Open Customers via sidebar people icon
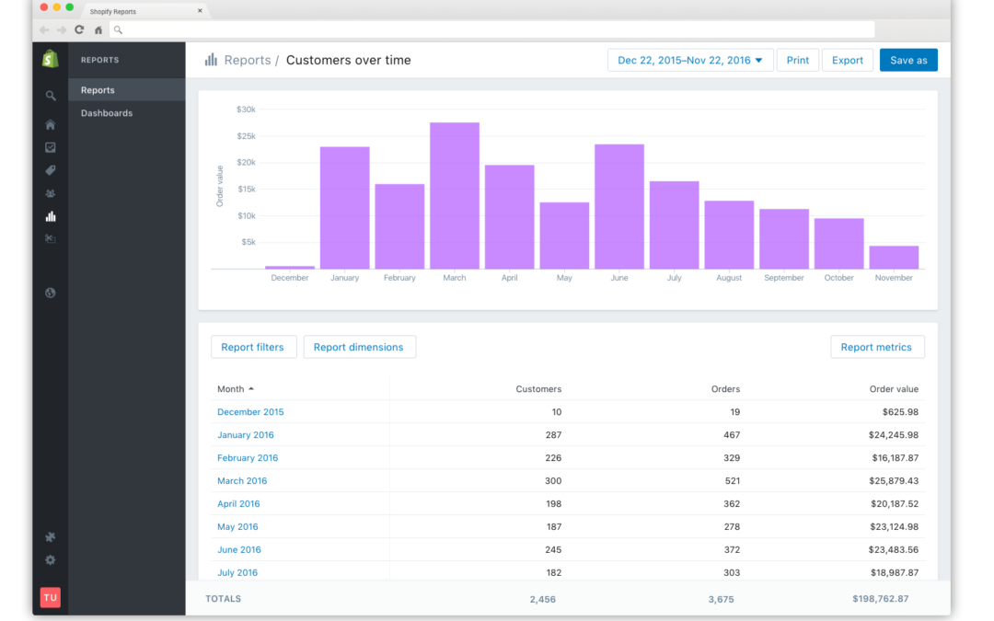This screenshot has height=621, width=994. (50, 193)
